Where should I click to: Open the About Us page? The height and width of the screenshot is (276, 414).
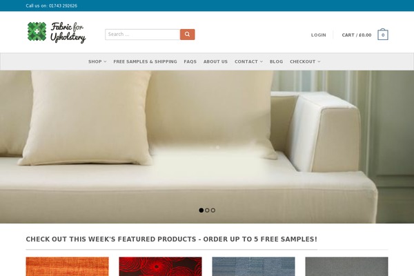(x=215, y=61)
